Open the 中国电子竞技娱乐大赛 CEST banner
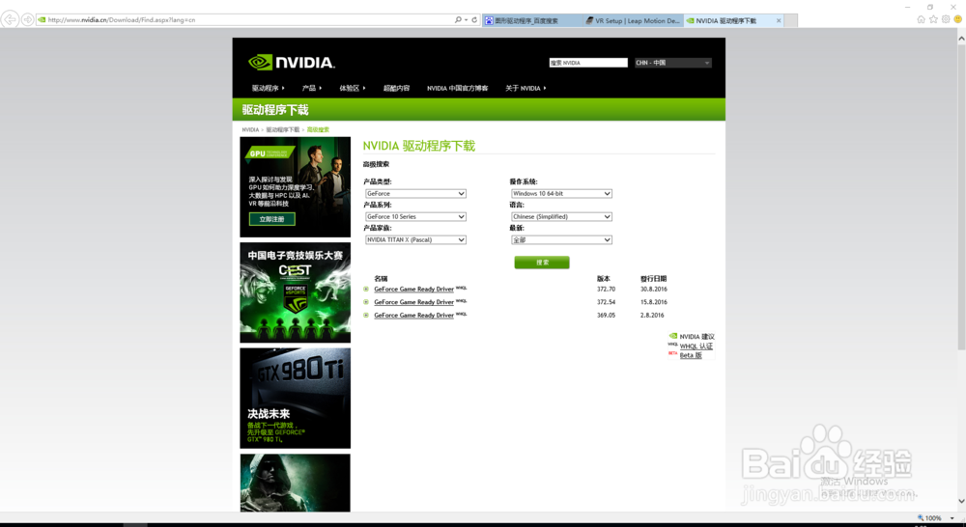 [295, 292]
